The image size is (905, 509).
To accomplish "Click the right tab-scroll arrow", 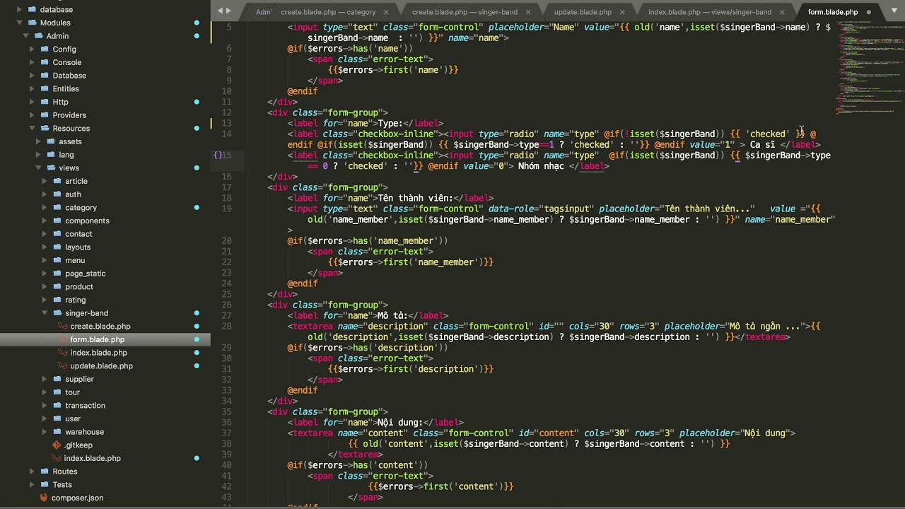I will click(229, 11).
